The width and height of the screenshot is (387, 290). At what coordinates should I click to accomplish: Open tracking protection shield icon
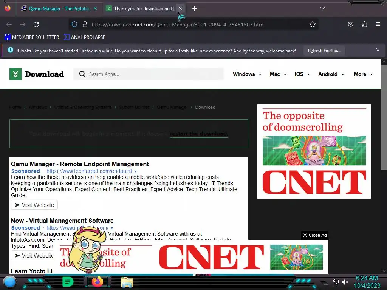pyautogui.click(x=74, y=25)
